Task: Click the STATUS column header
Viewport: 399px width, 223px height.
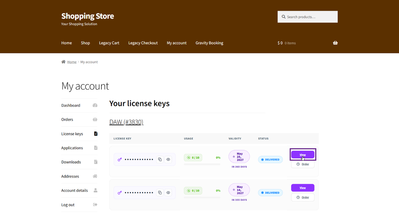Action: click(x=263, y=139)
